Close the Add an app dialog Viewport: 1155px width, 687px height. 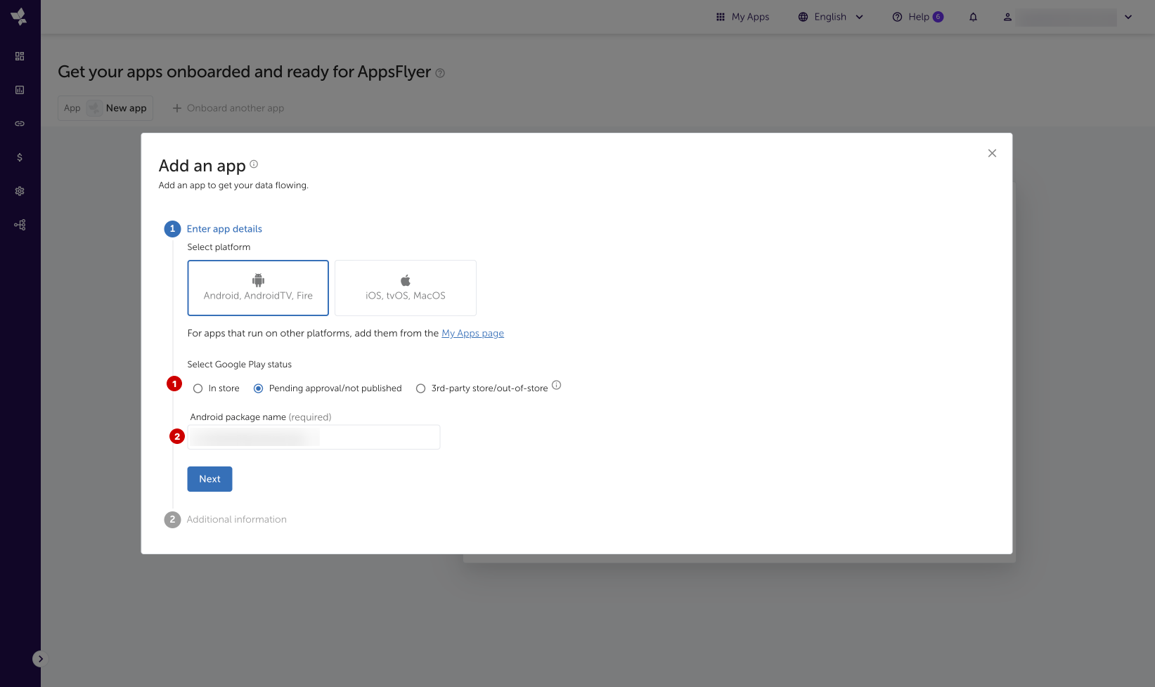point(992,153)
